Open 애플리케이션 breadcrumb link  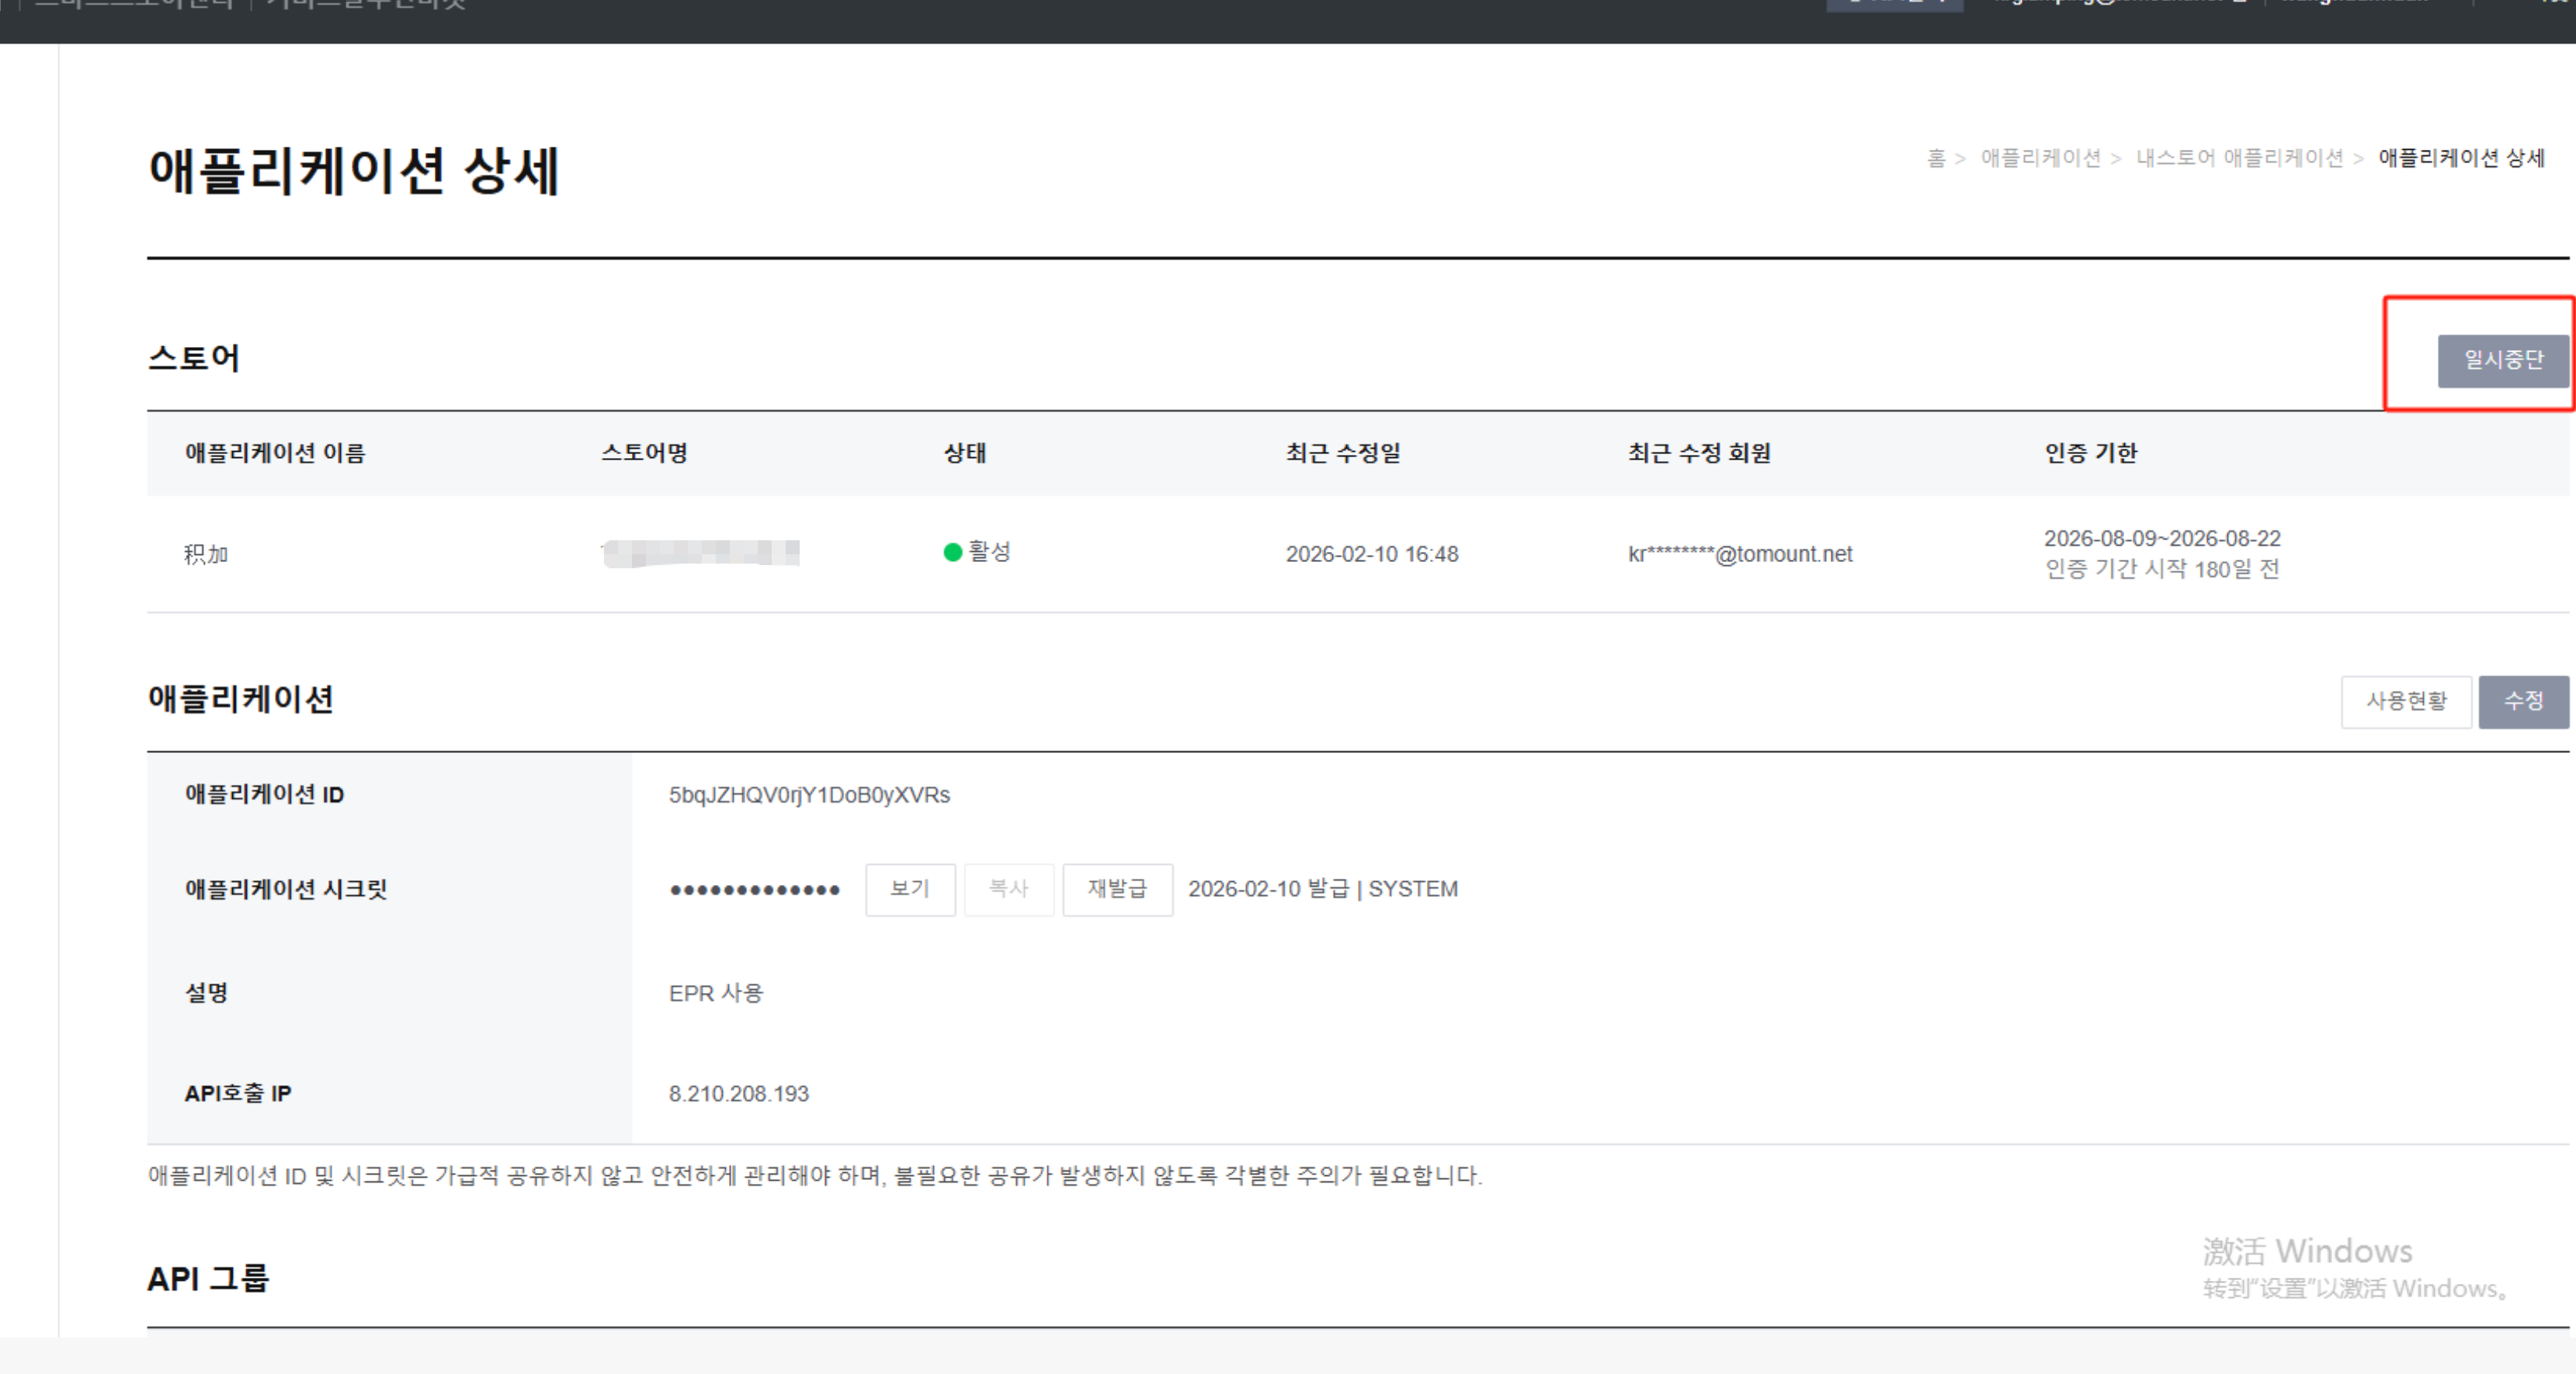point(2040,158)
